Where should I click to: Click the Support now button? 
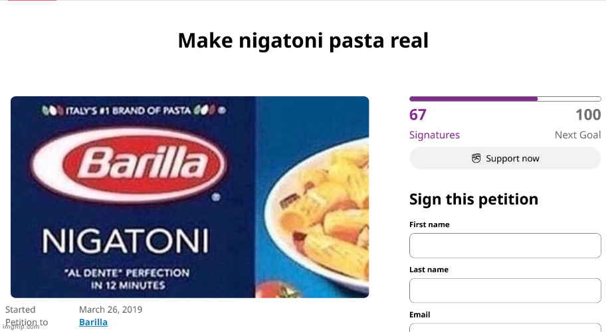505,158
